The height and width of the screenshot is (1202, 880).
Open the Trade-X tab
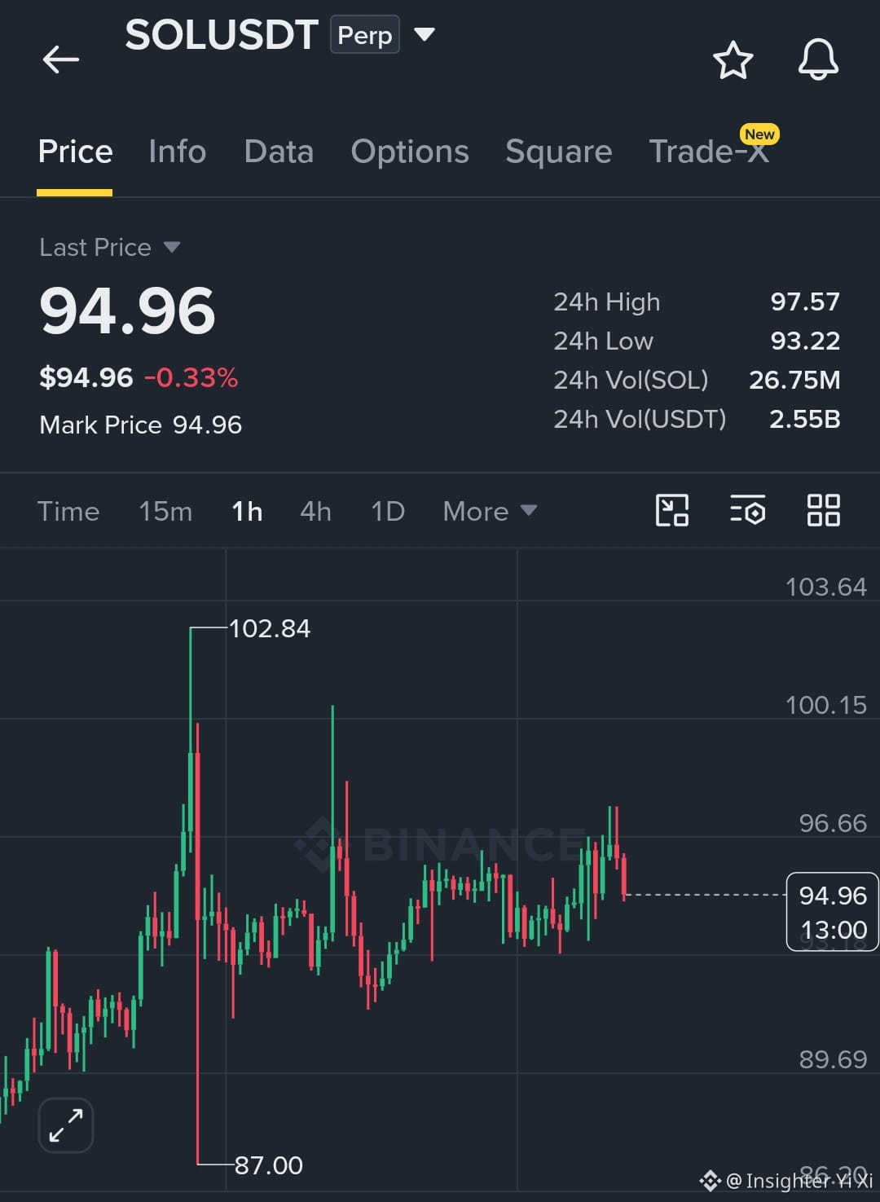pos(709,152)
